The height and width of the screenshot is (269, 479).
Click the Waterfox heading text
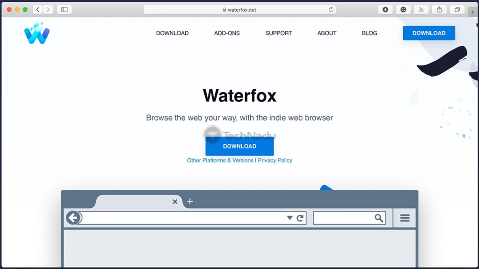pos(239,95)
